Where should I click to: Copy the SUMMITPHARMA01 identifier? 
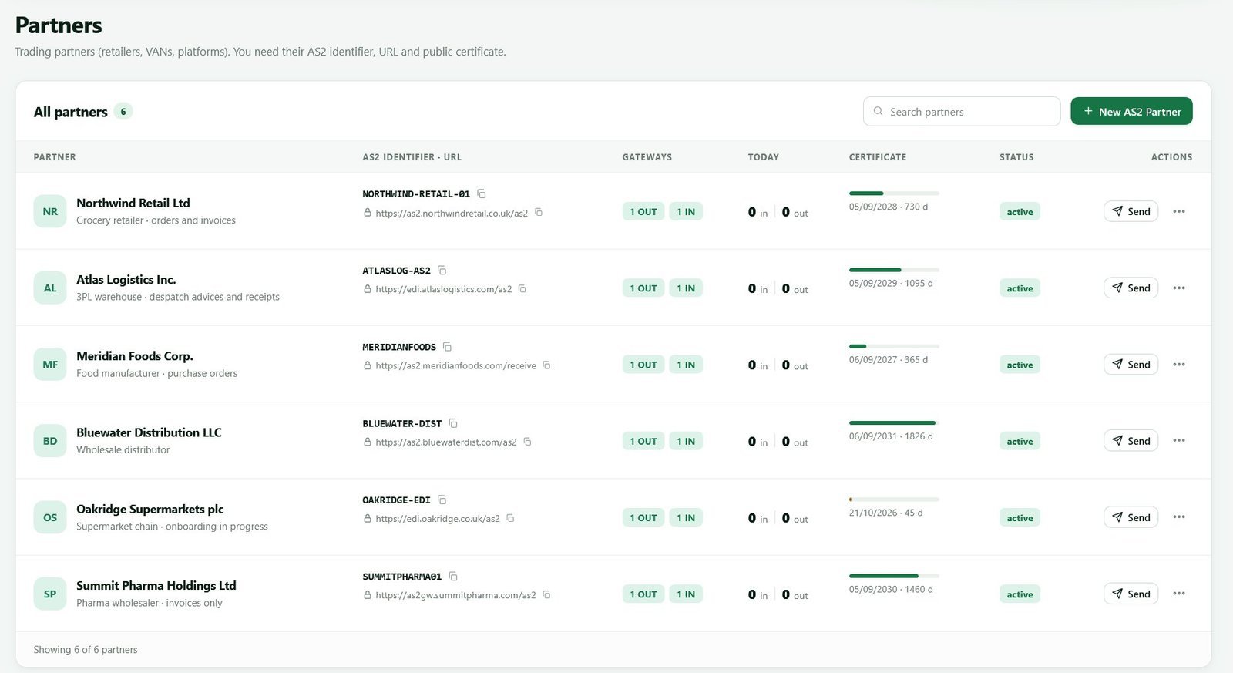click(453, 576)
